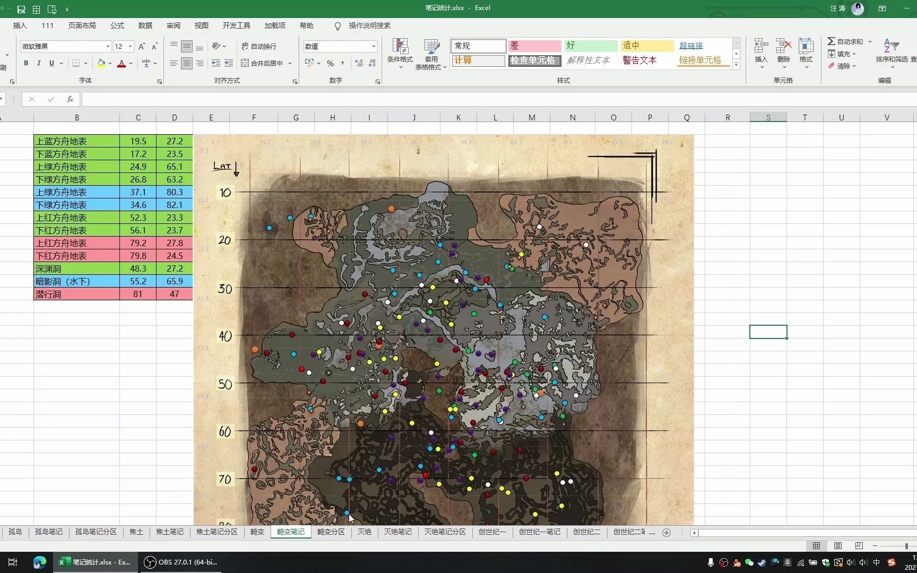The width and height of the screenshot is (917, 573).
Task: Apply 超链接 hyperlink cell style
Action: 703,46
